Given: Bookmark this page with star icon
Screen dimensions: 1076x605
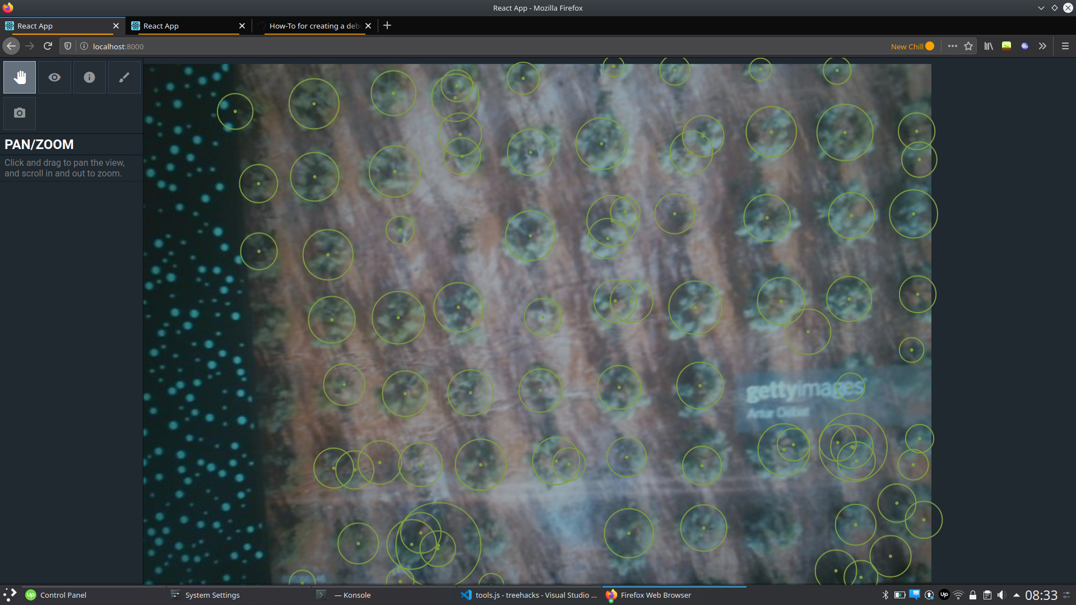Looking at the screenshot, I should (x=968, y=46).
